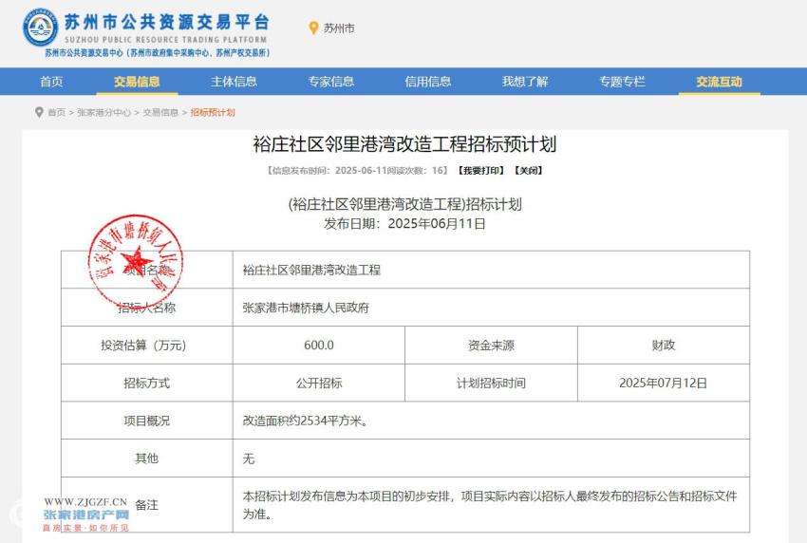Click the 600.0 value cell
This screenshot has height=543, width=807.
(x=319, y=345)
